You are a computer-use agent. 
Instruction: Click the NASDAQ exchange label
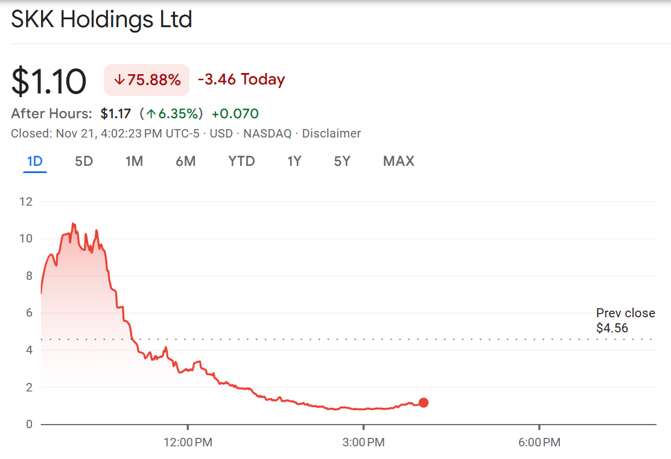tap(267, 133)
